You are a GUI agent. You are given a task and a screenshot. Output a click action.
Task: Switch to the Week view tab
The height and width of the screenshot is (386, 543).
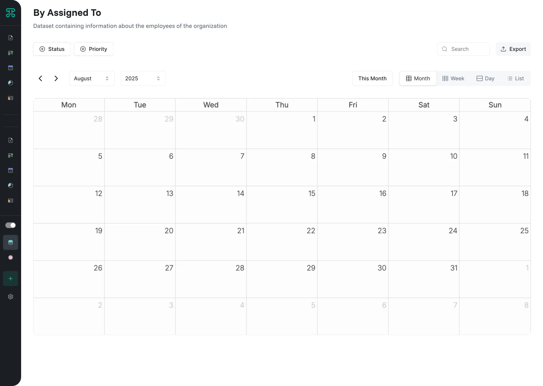click(x=453, y=78)
